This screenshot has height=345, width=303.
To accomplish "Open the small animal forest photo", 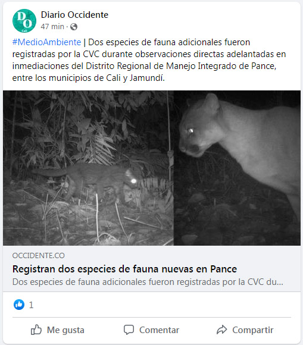I will [x=88, y=168].
